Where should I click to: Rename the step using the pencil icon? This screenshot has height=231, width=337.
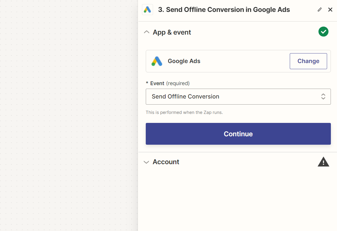320,10
